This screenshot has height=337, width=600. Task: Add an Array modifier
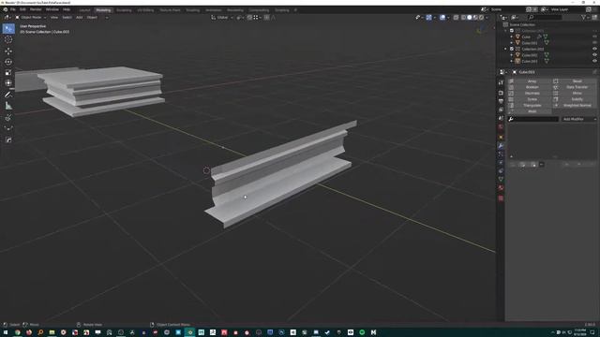coord(530,81)
